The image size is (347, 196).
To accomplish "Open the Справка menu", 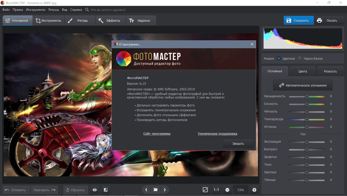I will [76, 10].
